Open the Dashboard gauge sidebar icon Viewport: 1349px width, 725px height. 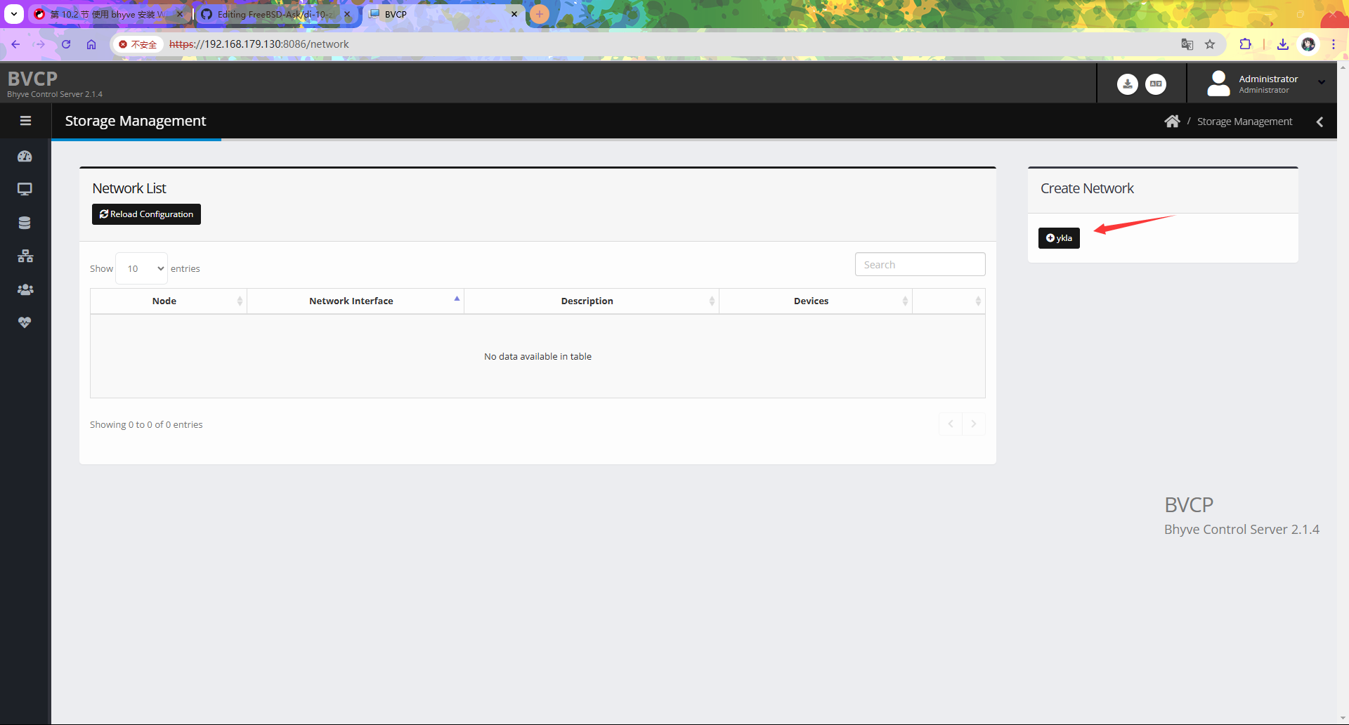click(25, 156)
